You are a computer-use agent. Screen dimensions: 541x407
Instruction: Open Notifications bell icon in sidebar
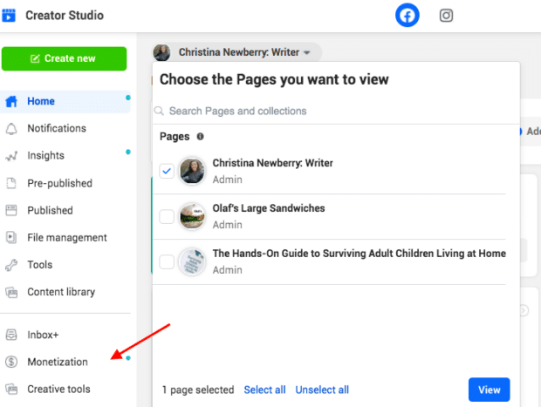tap(11, 128)
